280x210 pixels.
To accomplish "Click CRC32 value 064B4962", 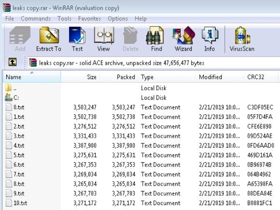I will [259, 174].
